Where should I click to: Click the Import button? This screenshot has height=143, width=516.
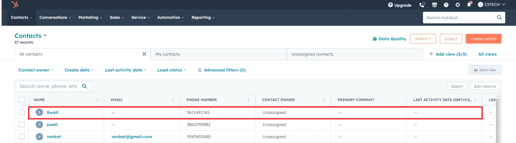[x=451, y=39]
